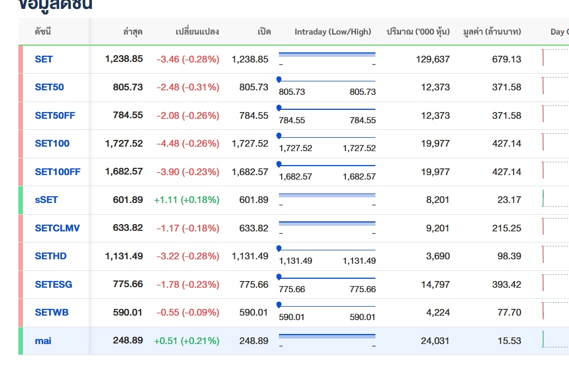Click the เปลี่ยนแปลง column header

coord(197,32)
